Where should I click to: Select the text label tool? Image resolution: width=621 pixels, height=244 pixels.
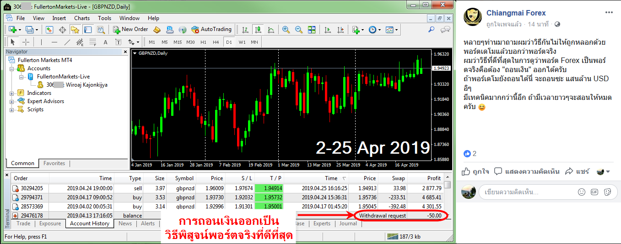(x=118, y=42)
